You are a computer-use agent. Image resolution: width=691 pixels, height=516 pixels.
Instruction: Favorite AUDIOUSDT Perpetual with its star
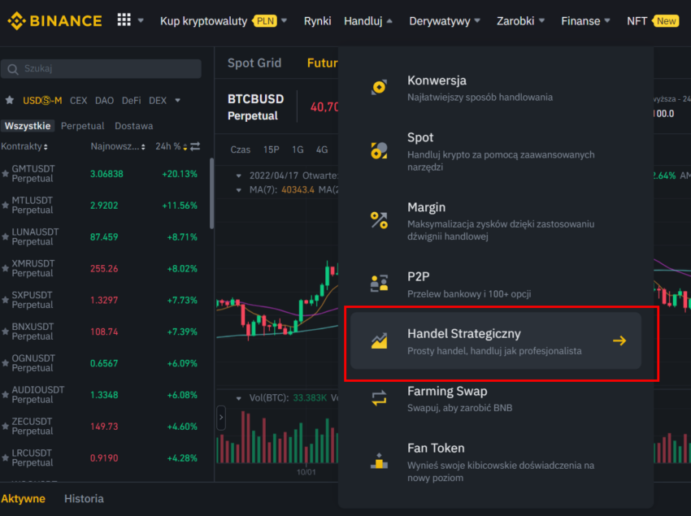click(x=6, y=395)
